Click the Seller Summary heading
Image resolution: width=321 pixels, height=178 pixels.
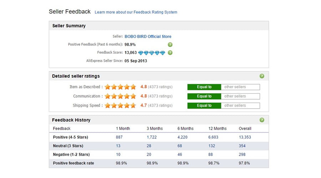click(69, 26)
